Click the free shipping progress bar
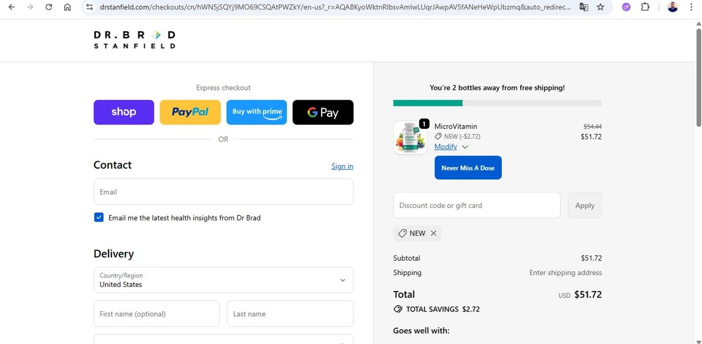Viewport: 702px width, 344px height. [x=497, y=103]
